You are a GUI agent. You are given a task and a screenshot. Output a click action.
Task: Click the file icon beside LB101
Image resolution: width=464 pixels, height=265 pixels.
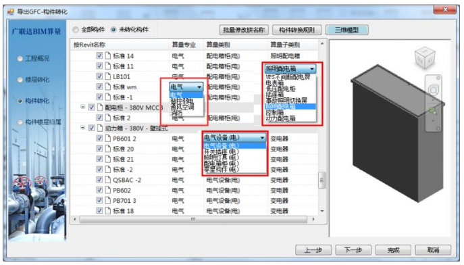coord(107,76)
